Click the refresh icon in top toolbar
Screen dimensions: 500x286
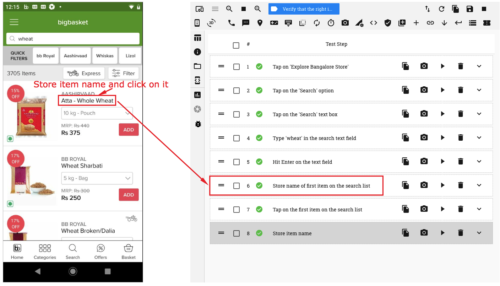point(441,9)
